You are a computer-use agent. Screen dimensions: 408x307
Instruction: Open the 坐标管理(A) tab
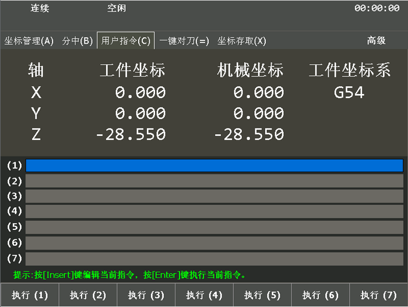point(29,41)
